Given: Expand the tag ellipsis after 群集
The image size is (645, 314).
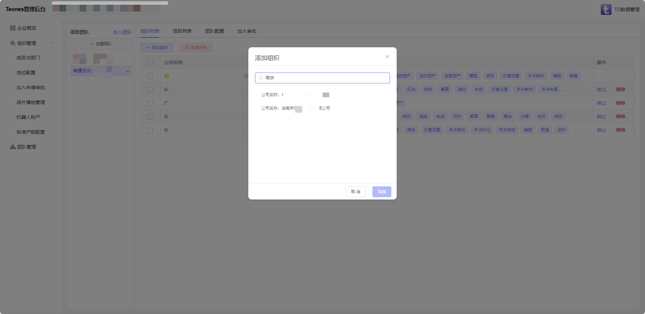Looking at the screenshot, I should tap(586, 76).
